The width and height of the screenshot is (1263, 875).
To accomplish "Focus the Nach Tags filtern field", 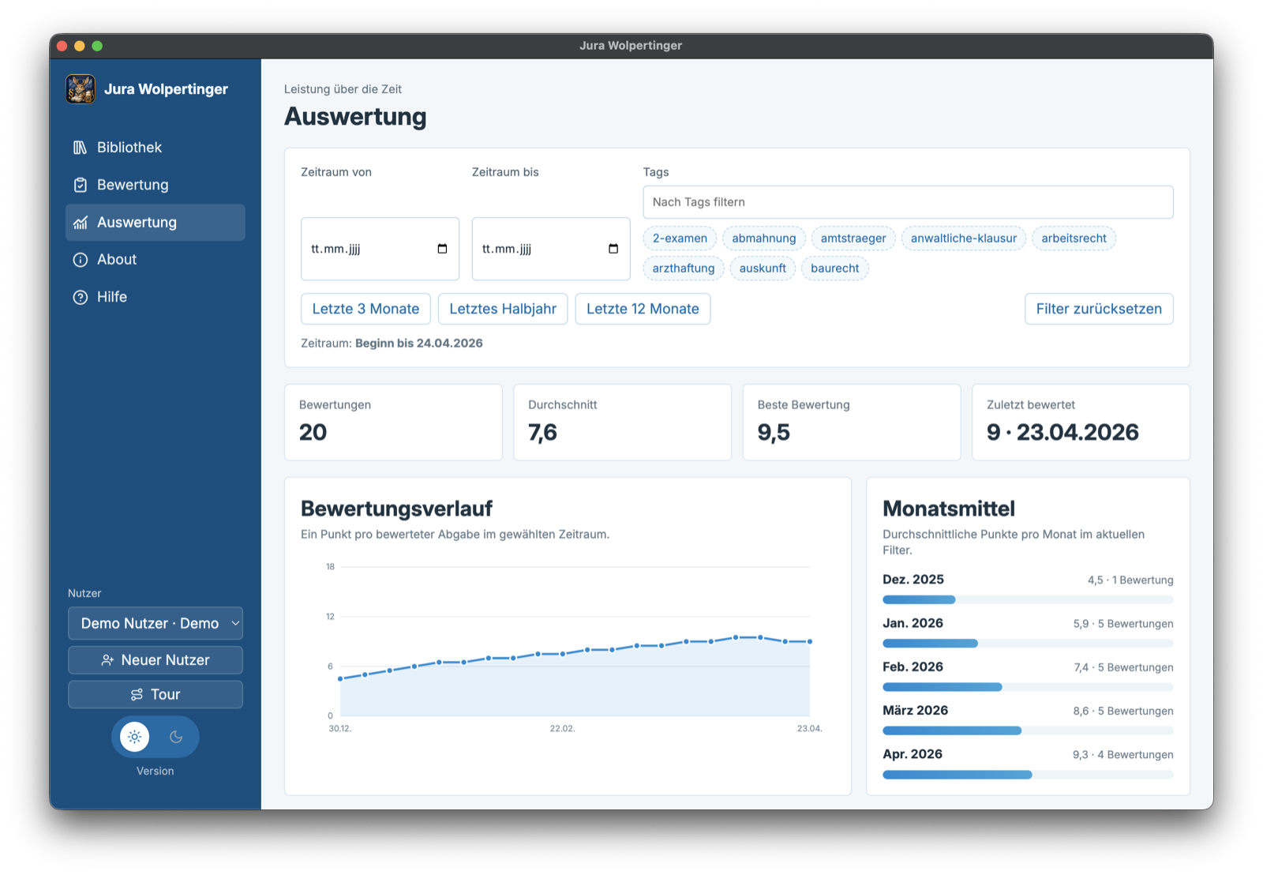I will click(x=908, y=202).
